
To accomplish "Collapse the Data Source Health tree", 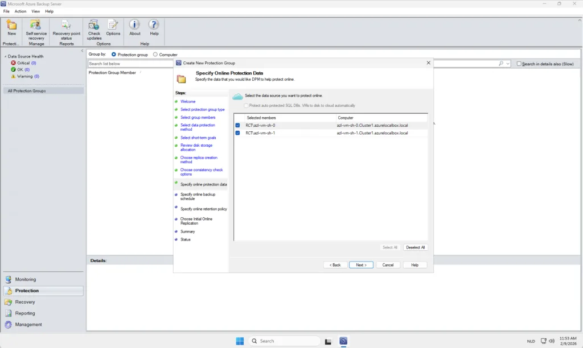I will (x=5, y=56).
